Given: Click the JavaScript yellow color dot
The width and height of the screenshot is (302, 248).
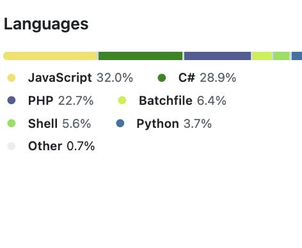Looking at the screenshot, I should (12, 78).
